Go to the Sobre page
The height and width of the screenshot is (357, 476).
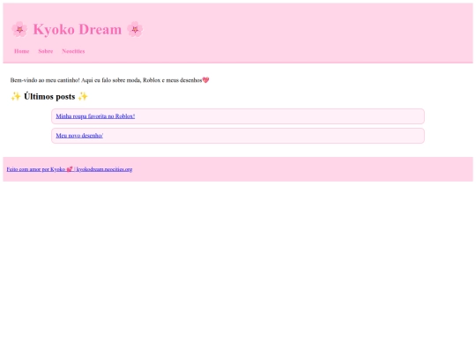coord(46,51)
